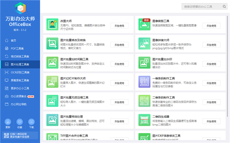The width and height of the screenshot is (230, 143).
Task: Click the 二维码生成器 scan icon
Action: coord(145,120)
